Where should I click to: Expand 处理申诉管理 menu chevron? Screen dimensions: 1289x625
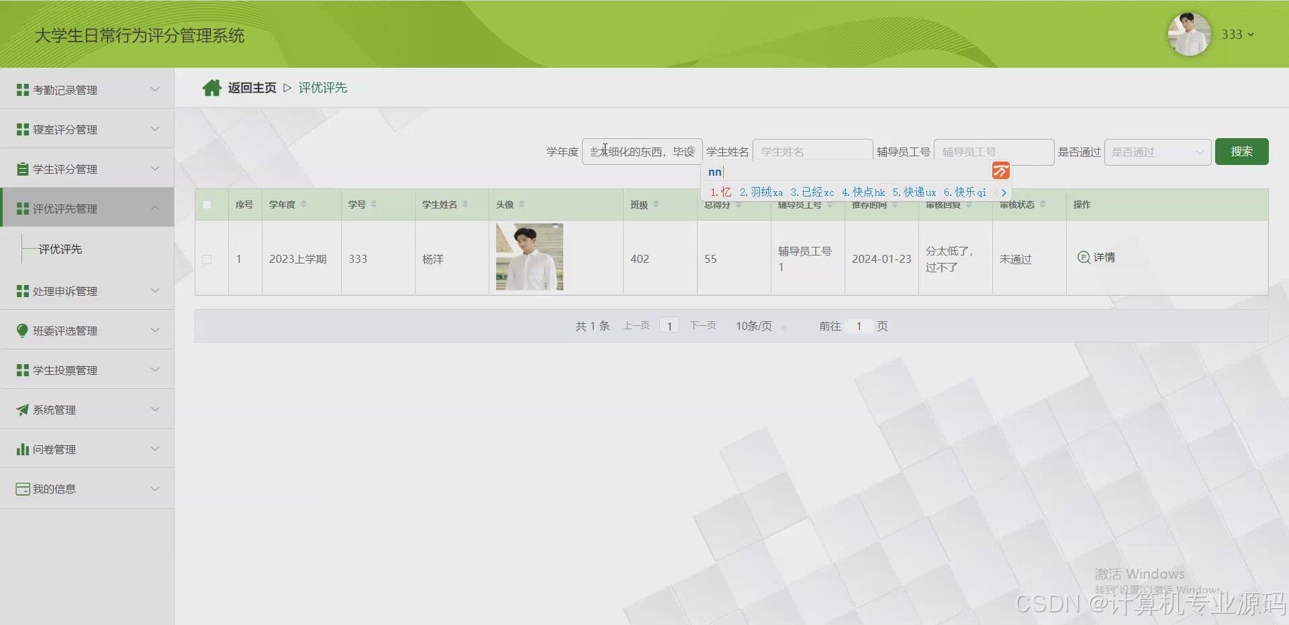point(155,290)
